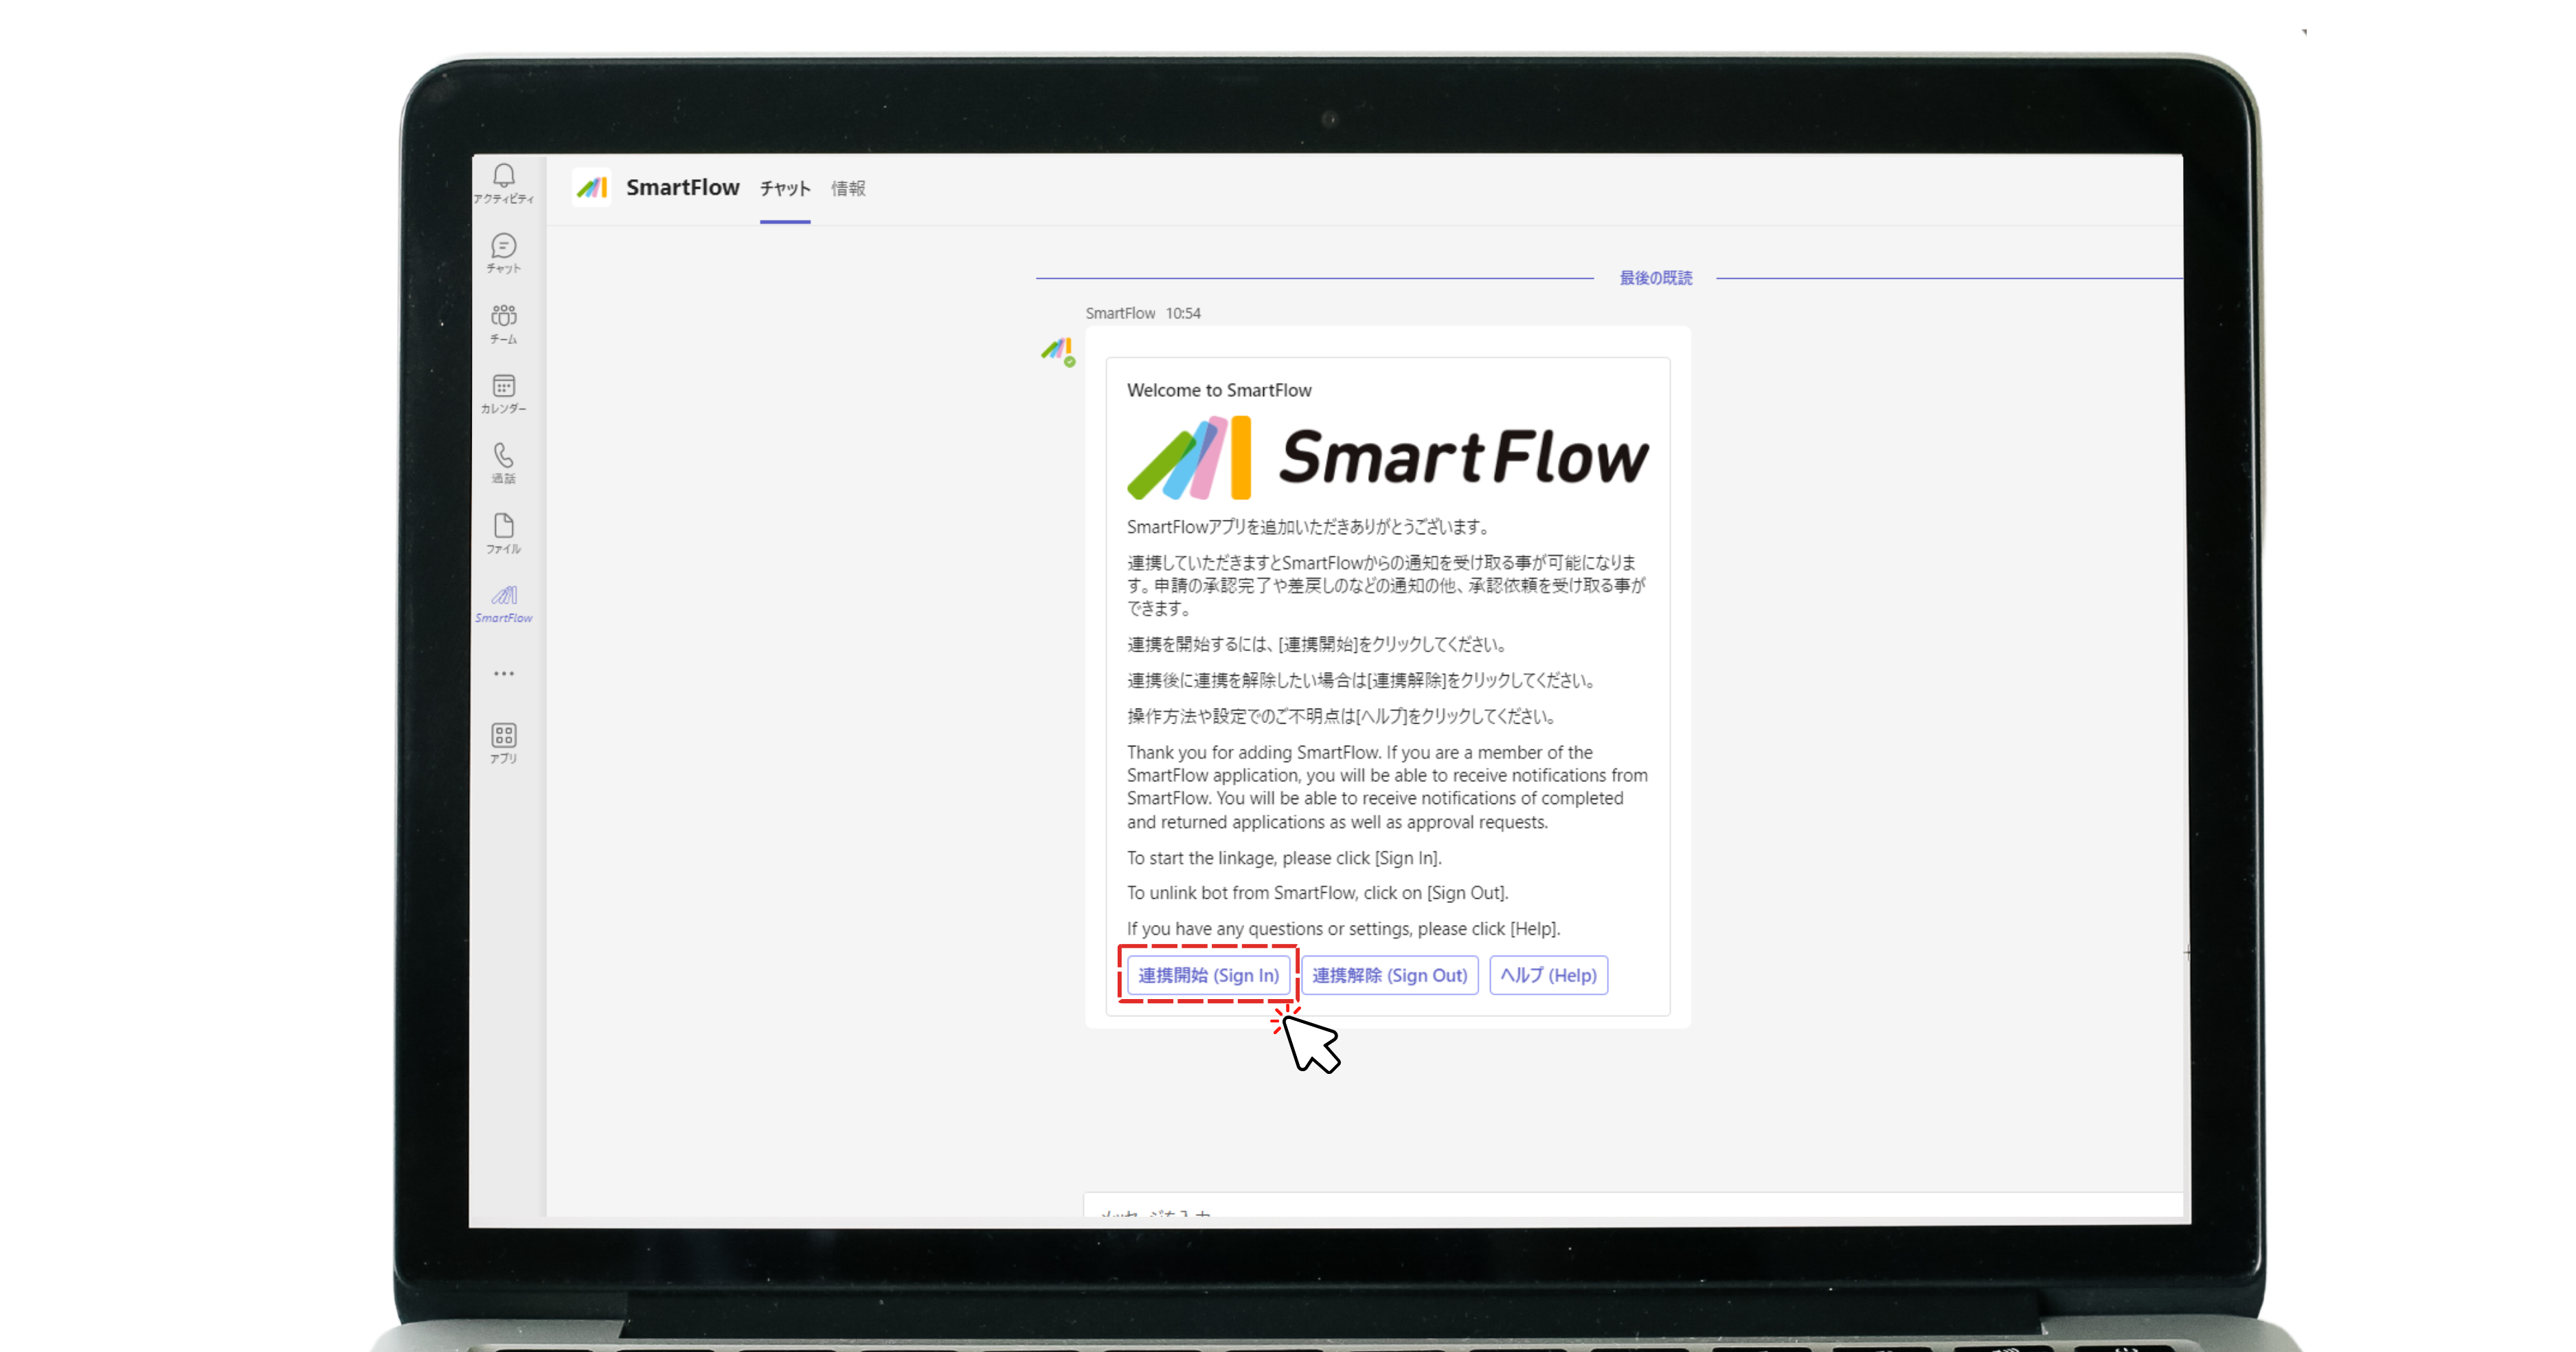Switch to the チャット tab
This screenshot has height=1352, width=2576.
click(x=784, y=188)
